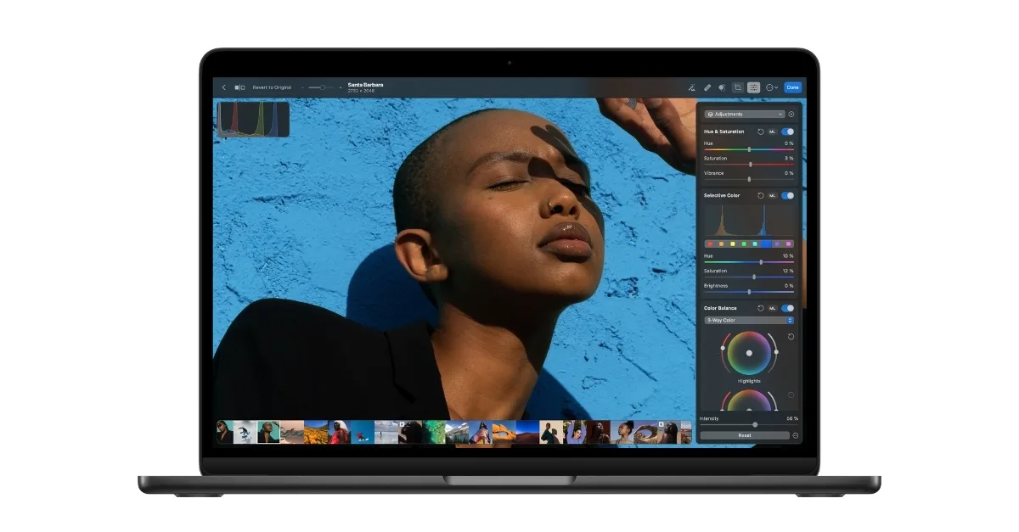Viewport: 1019px width, 532px height.
Task: Adjust the zoom slider in top toolbar
Action: (322, 87)
